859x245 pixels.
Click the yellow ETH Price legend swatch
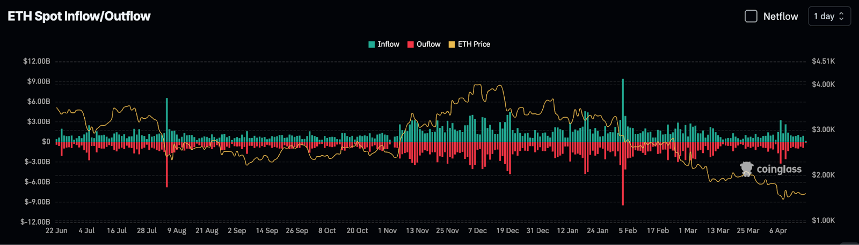[452, 44]
